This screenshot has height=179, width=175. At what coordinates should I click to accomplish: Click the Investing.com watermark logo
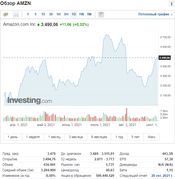pos(30,100)
